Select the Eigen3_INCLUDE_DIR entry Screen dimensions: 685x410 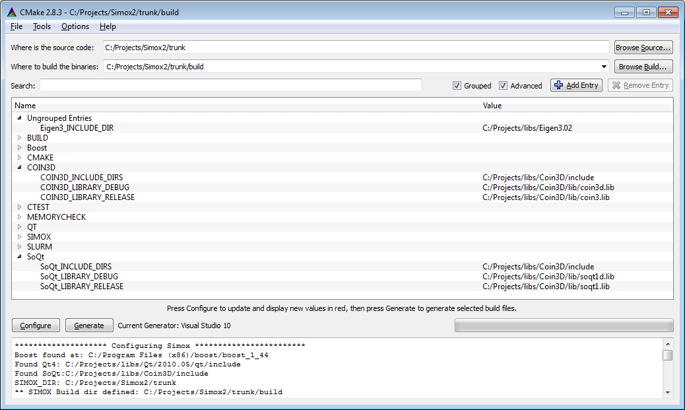click(x=77, y=128)
